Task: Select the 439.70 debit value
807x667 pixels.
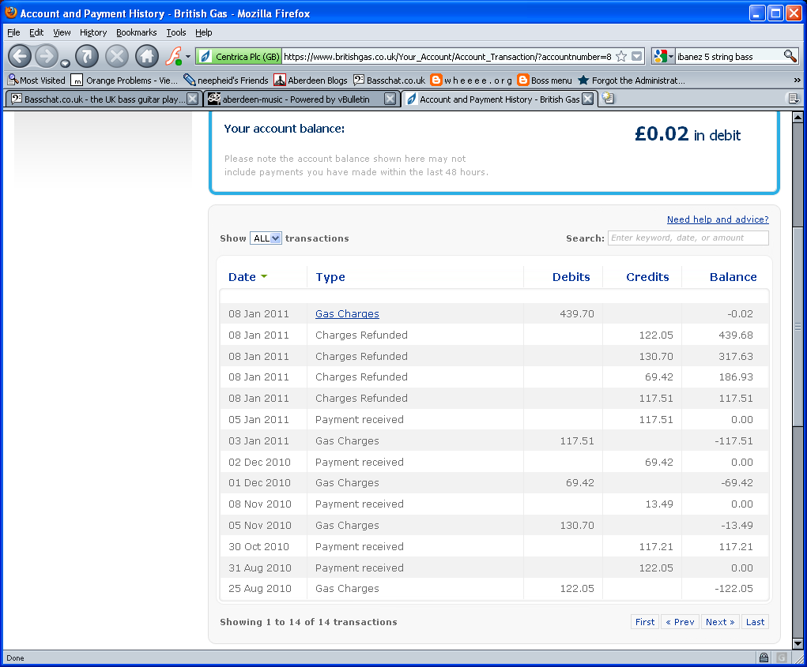Action: tap(576, 313)
